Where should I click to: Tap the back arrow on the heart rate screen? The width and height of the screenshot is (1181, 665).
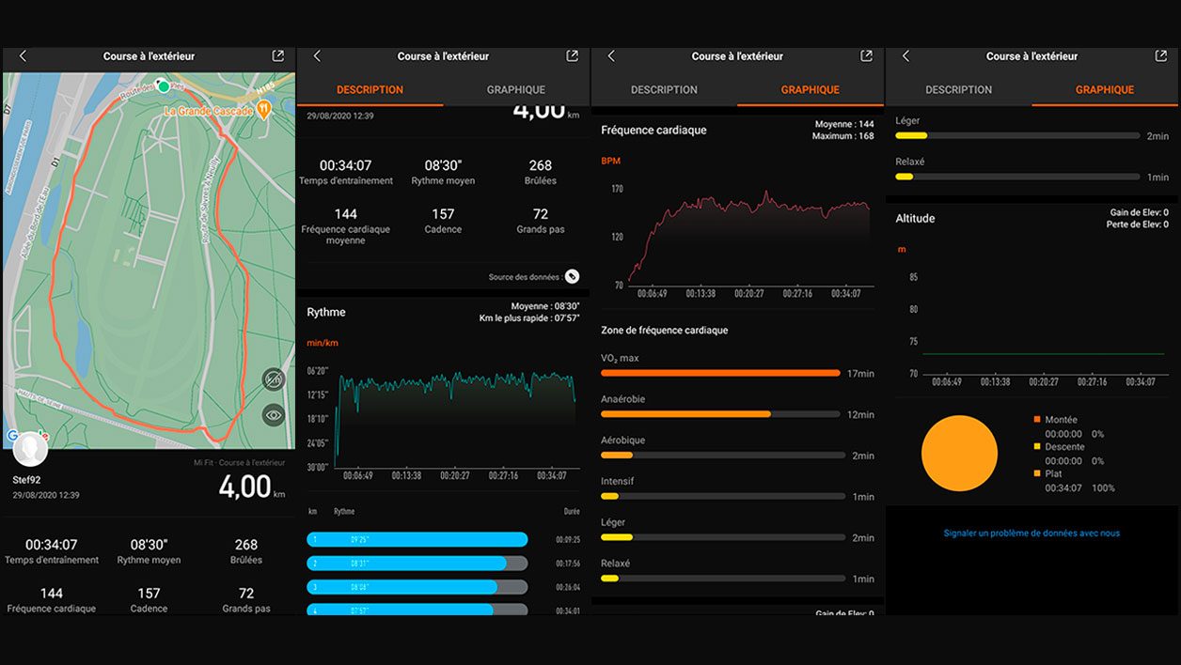click(610, 55)
